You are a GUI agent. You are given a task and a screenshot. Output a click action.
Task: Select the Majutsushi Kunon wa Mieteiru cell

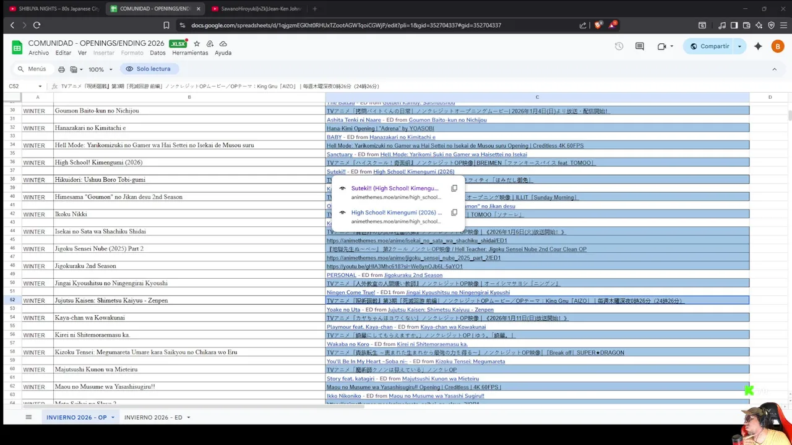189,370
